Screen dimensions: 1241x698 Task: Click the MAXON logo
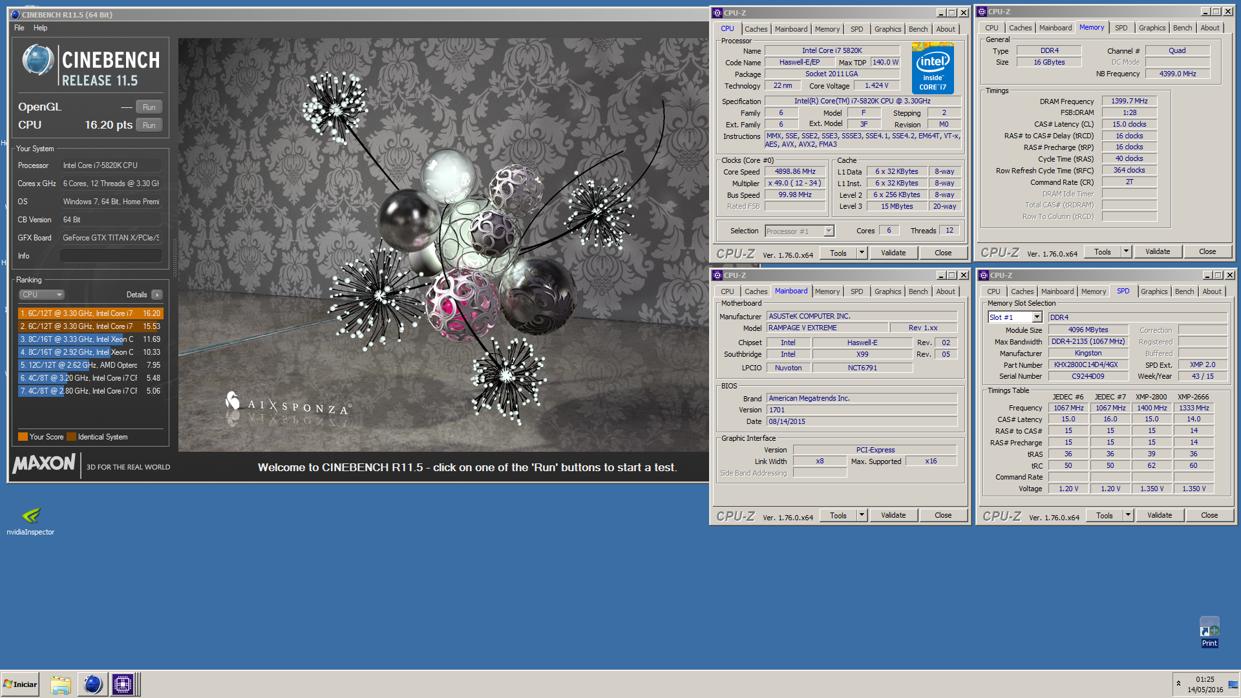[44, 463]
